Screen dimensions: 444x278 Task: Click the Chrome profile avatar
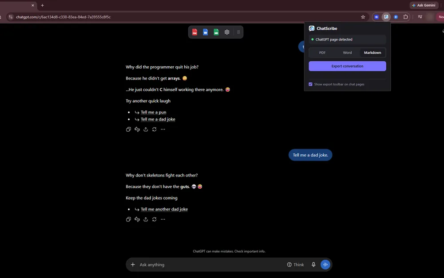(x=430, y=17)
